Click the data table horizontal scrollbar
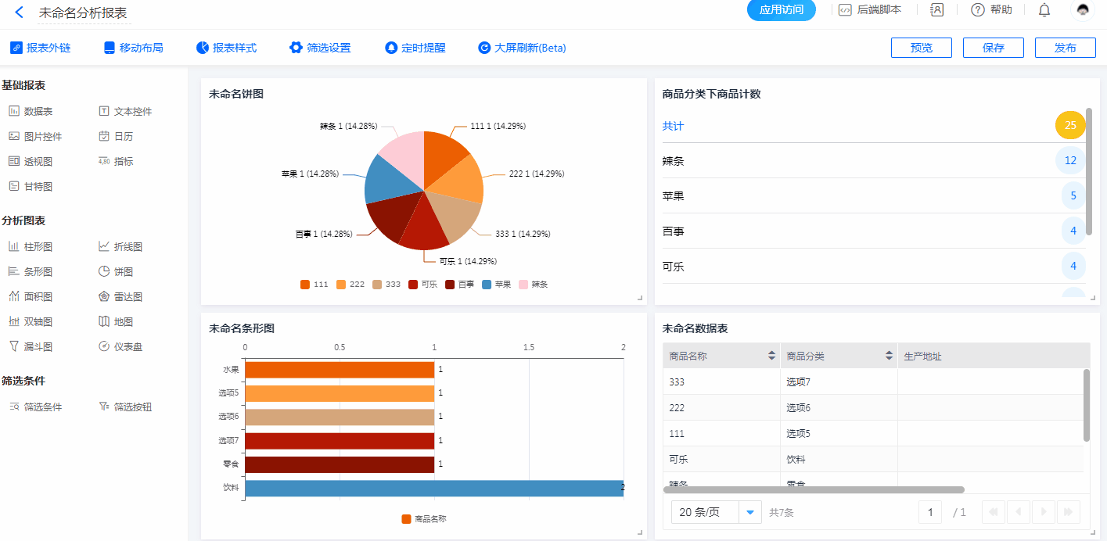Screen dimensions: 1107x541 [814, 489]
